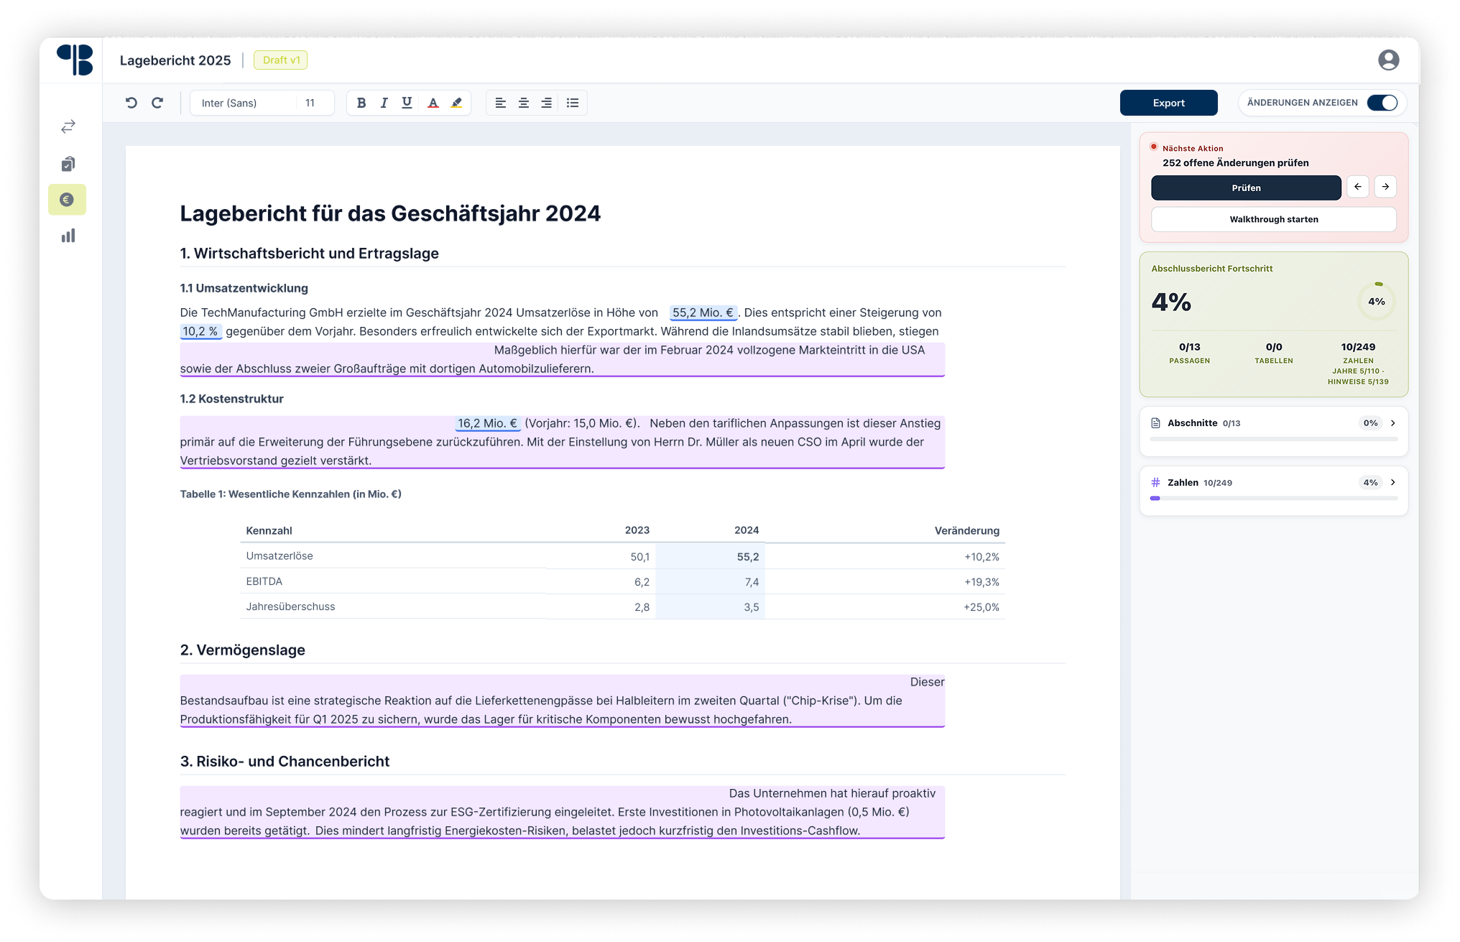Click the Export button
This screenshot has height=942, width=1460.
1168,103
